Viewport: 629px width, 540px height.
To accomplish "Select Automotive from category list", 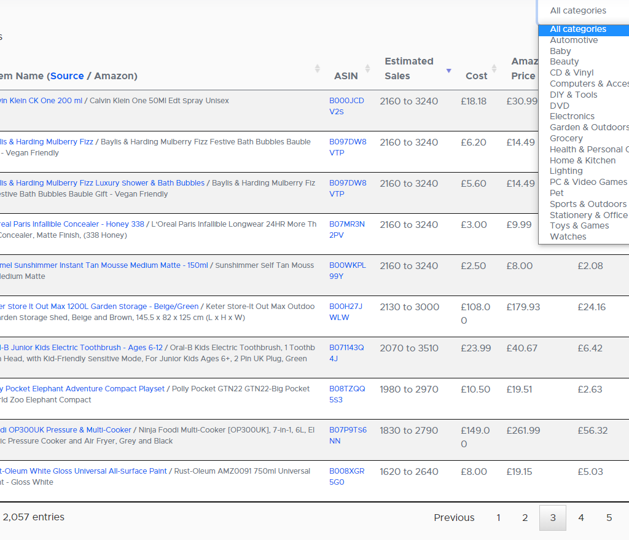I will pos(574,40).
